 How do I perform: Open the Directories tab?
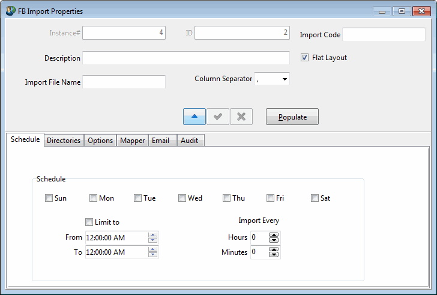pos(64,140)
